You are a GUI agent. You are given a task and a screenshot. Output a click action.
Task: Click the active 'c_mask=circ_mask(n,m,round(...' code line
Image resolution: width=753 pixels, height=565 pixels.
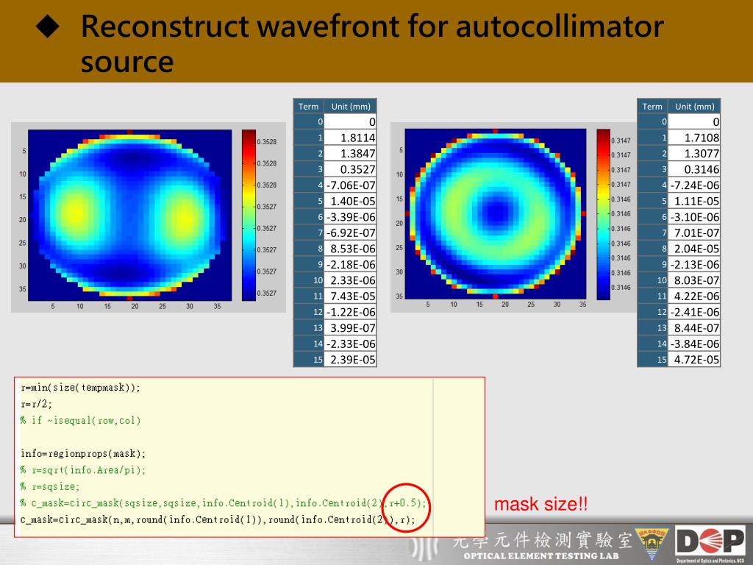218,519
